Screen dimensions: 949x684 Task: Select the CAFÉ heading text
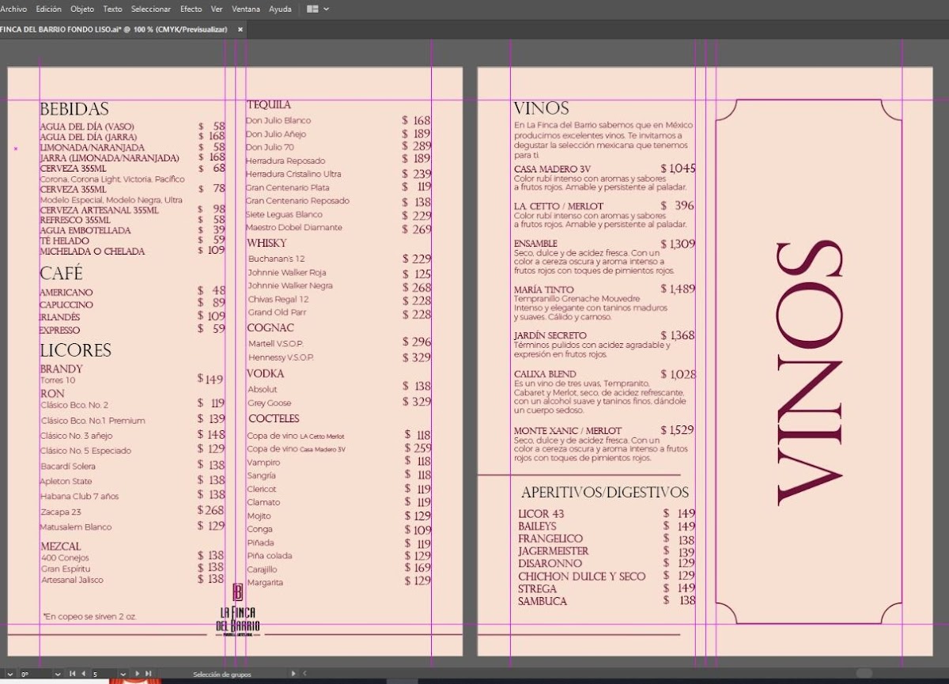[x=61, y=273]
